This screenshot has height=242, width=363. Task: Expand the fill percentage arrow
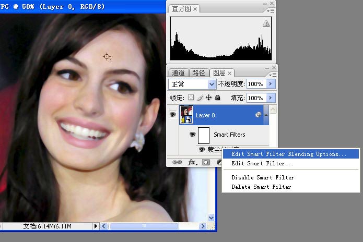(x=271, y=98)
